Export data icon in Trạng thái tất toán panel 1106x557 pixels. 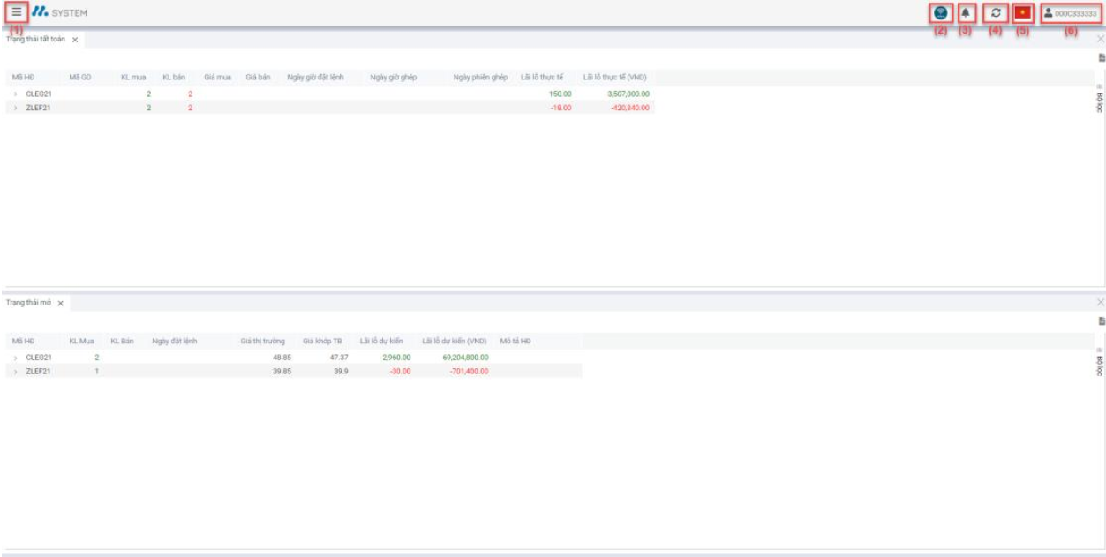pos(1101,57)
